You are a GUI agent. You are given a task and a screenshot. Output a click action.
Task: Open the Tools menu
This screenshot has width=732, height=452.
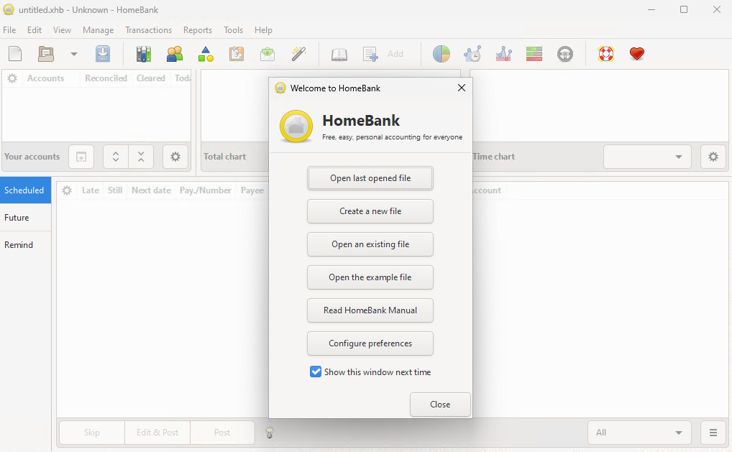pyautogui.click(x=234, y=30)
